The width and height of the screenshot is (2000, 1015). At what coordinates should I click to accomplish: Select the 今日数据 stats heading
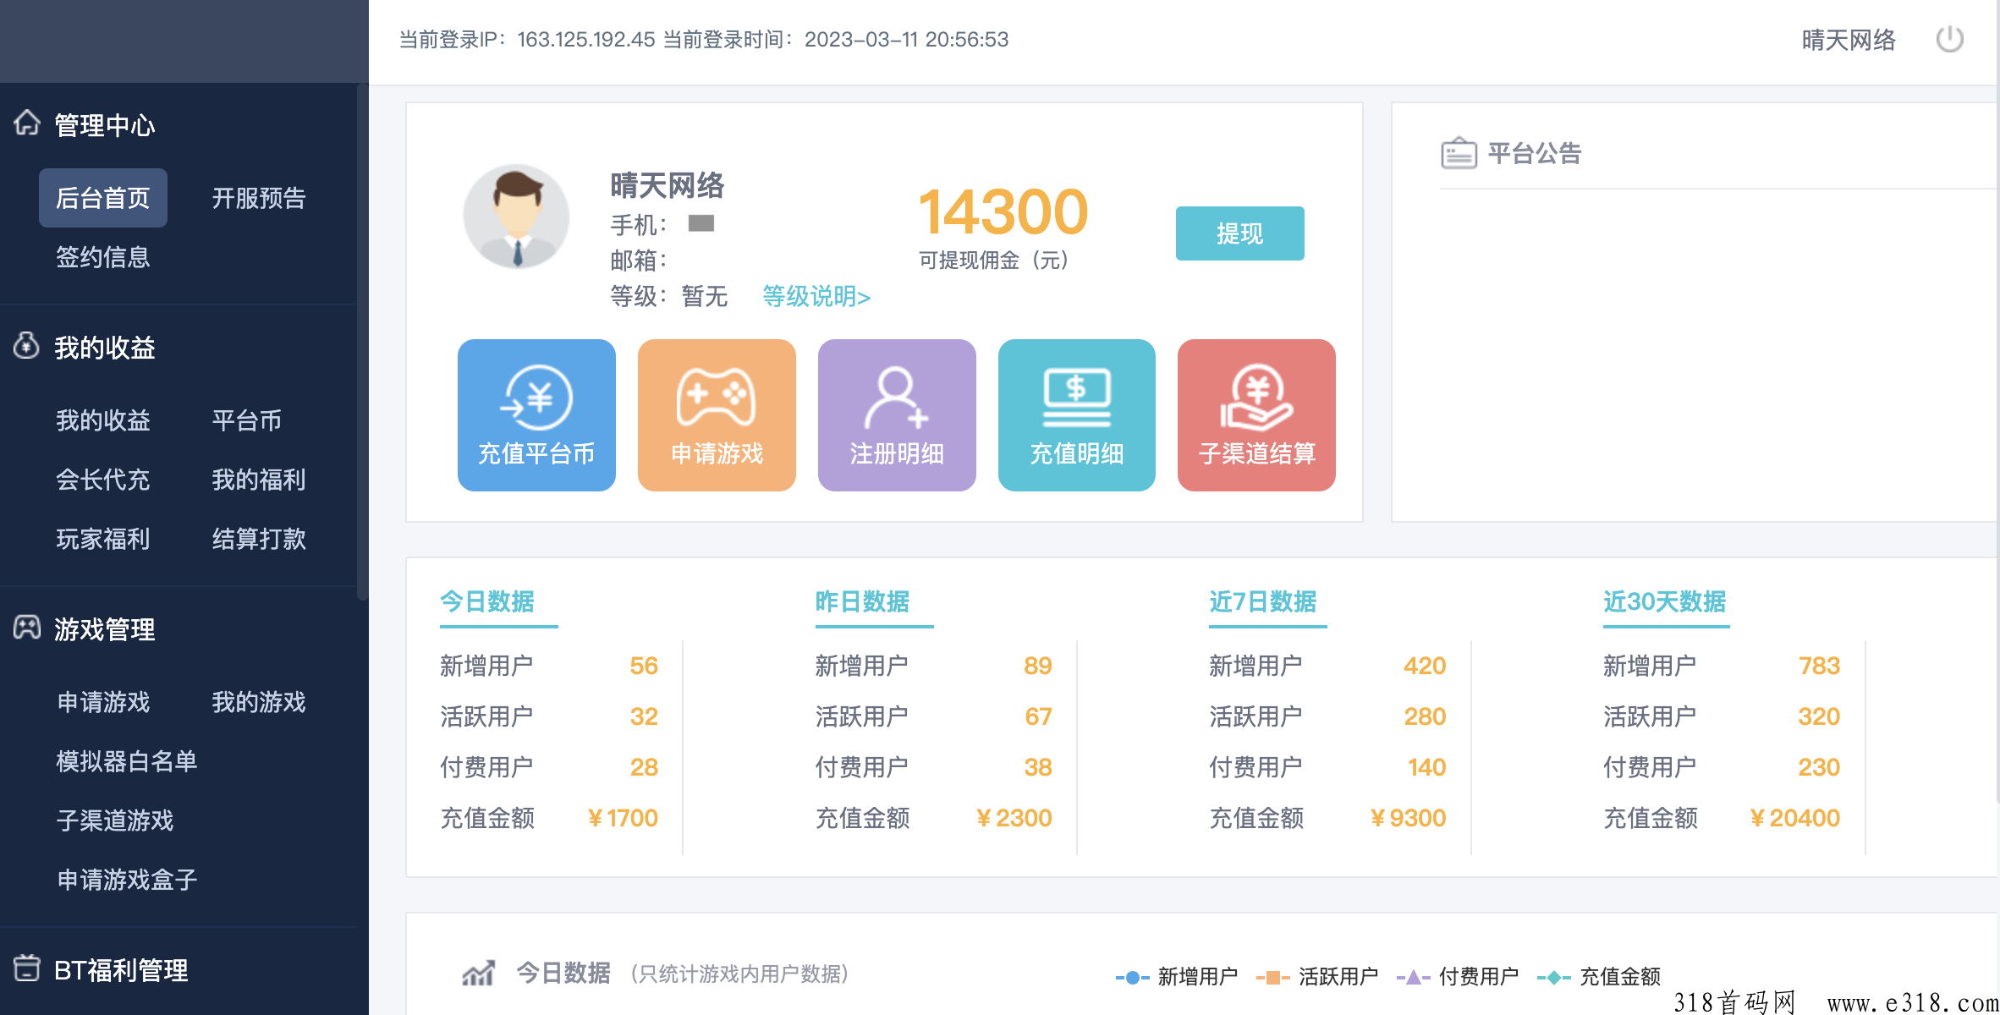487,601
